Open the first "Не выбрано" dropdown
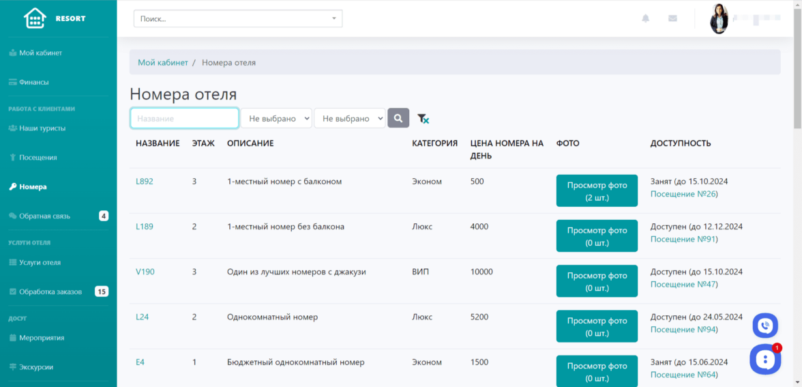This screenshot has width=802, height=387. click(x=276, y=118)
